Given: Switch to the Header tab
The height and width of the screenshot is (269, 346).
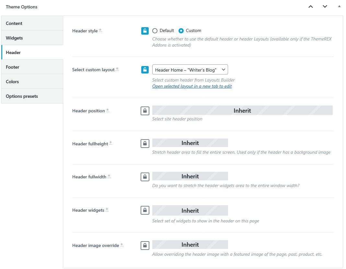Looking at the screenshot, I should pos(32,52).
